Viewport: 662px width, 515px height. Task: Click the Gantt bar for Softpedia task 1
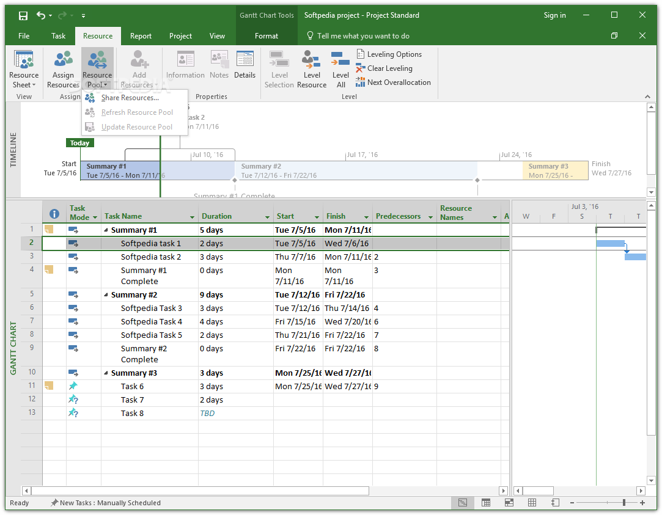[x=610, y=243]
